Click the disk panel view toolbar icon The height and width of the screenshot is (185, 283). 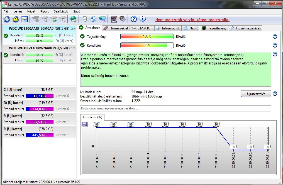24,19
